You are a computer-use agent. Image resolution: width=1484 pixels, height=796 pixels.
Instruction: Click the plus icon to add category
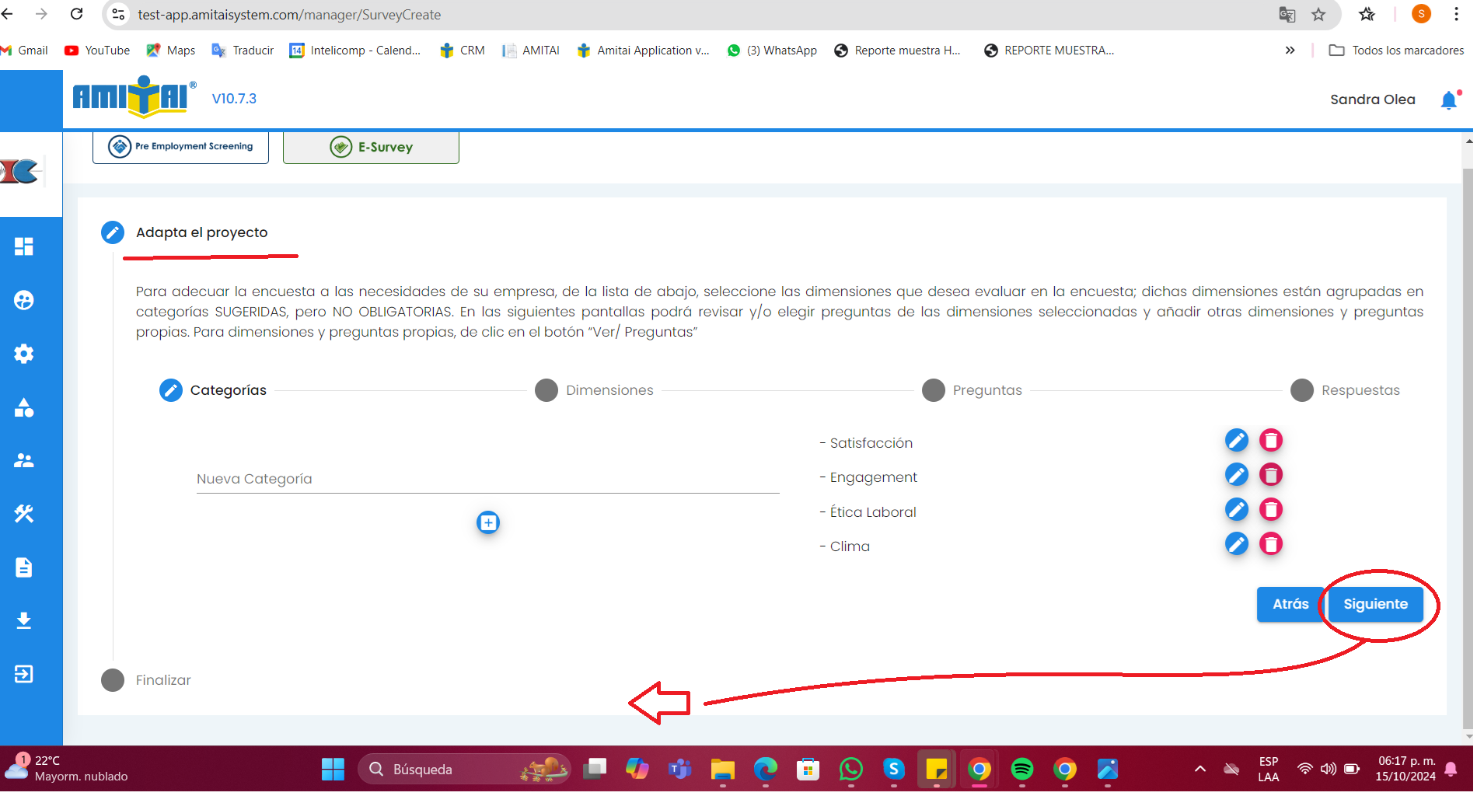[488, 523]
